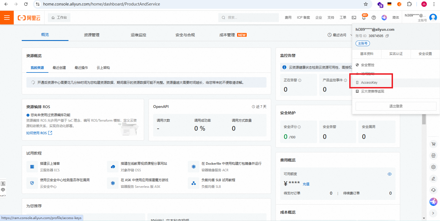
Task: Open the AI assistant icon in header
Action: [x=384, y=18]
